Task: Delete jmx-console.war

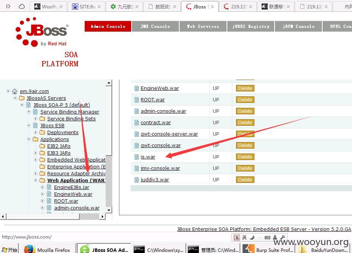Action: click(x=245, y=168)
